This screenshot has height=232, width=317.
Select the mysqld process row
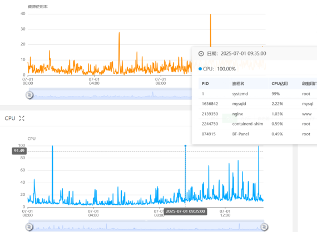(257, 104)
